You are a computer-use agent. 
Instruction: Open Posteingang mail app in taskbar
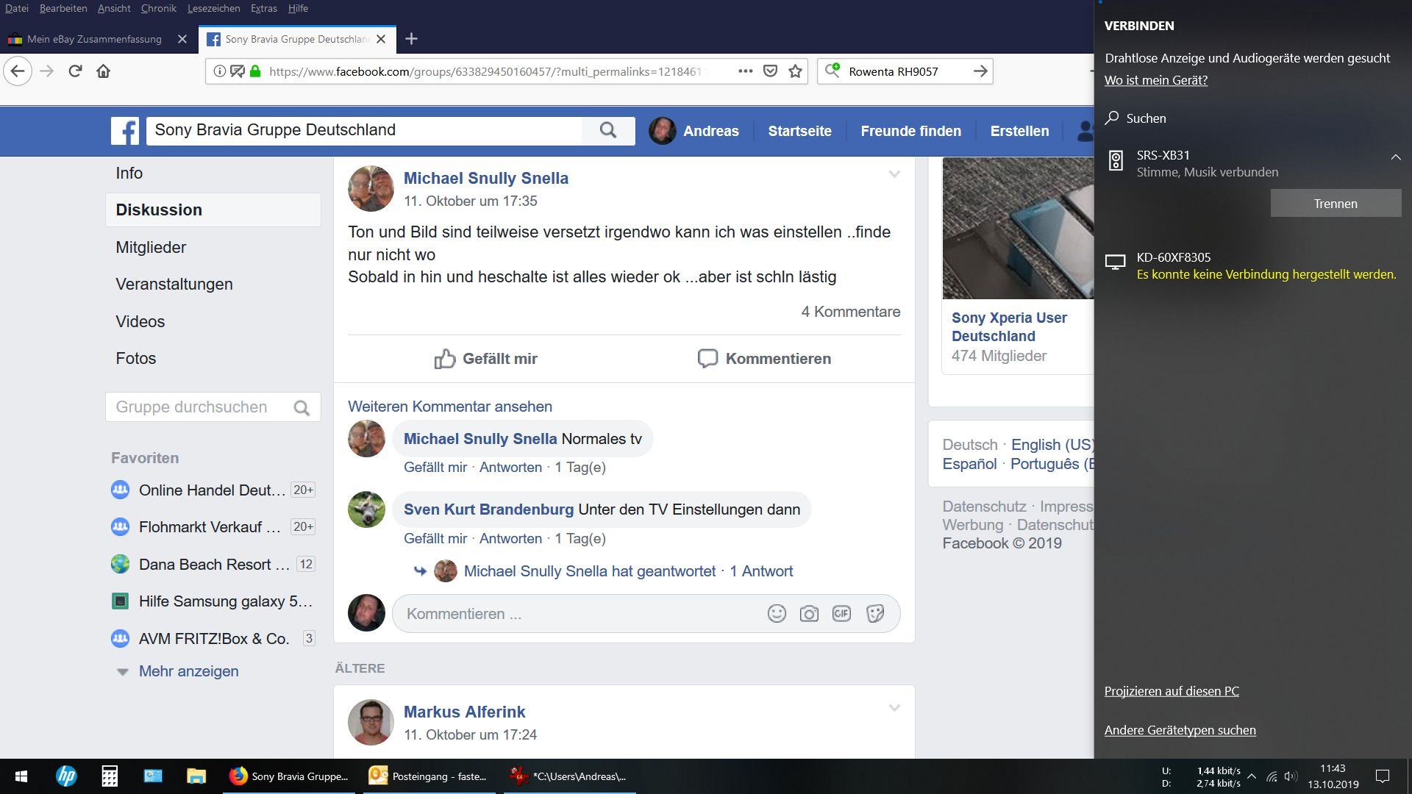point(428,776)
